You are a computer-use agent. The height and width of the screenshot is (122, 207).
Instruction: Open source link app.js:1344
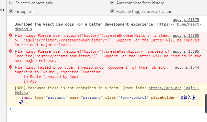tap(187, 67)
